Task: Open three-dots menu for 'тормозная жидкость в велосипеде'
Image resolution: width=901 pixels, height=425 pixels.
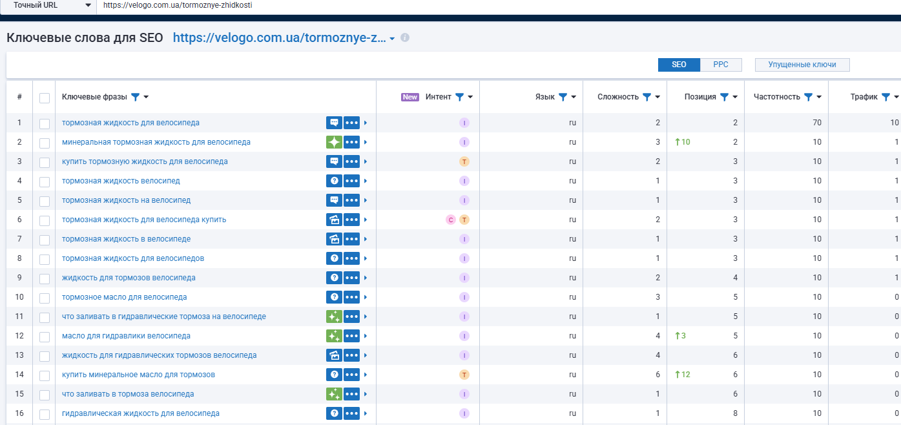Action: [351, 239]
